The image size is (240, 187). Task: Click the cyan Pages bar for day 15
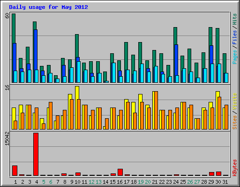(x=114, y=72)
